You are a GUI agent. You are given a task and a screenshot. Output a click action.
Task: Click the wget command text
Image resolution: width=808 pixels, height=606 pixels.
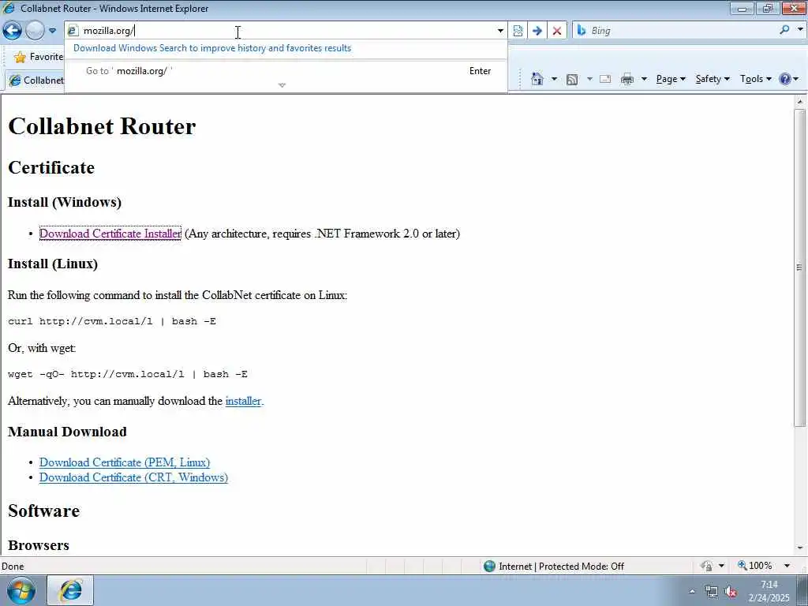point(127,374)
